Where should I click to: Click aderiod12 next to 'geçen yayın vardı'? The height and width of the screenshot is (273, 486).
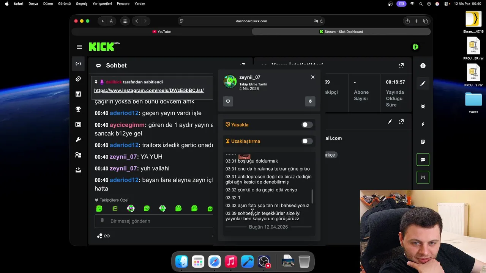click(124, 113)
